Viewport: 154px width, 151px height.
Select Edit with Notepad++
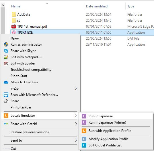(x=40, y=57)
